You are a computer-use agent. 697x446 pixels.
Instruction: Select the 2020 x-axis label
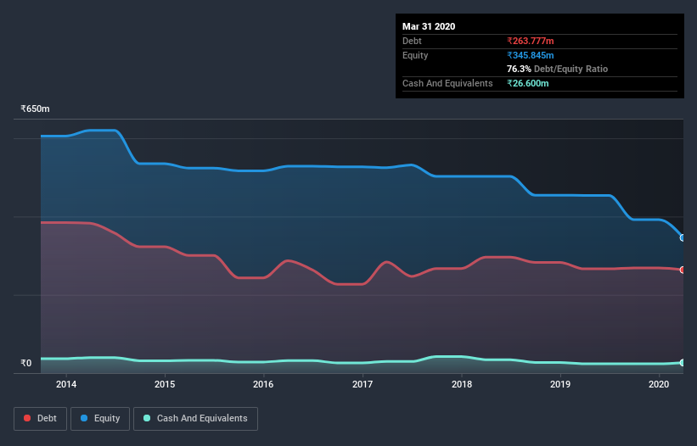point(659,384)
